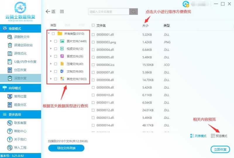Select file name 00000008.dll
Screen dimensions: 234x158
tap(105, 80)
